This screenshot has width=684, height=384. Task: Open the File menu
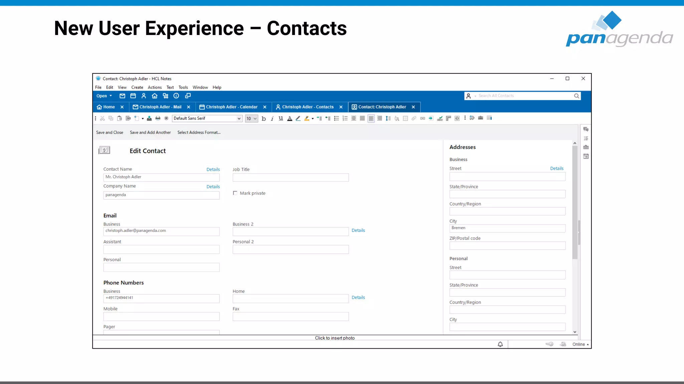[98, 87]
